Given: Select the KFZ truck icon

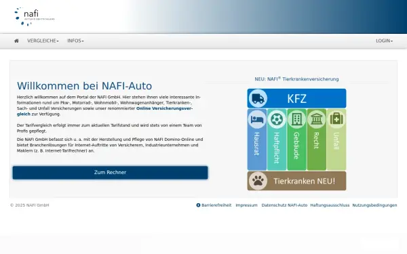Looking at the screenshot, I should 258,98.
